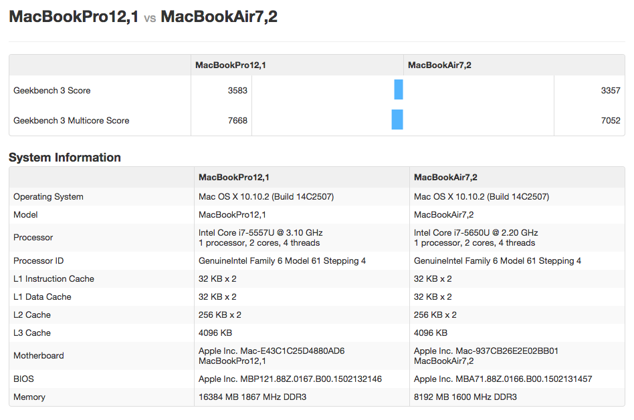This screenshot has height=420, width=634.
Task: Select MacBookAir7,2 score table header
Action: pyautogui.click(x=439, y=65)
